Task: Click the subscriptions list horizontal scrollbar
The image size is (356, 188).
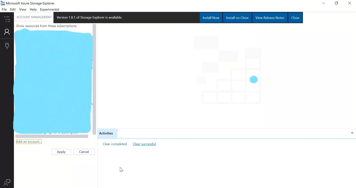Action: (x=52, y=136)
